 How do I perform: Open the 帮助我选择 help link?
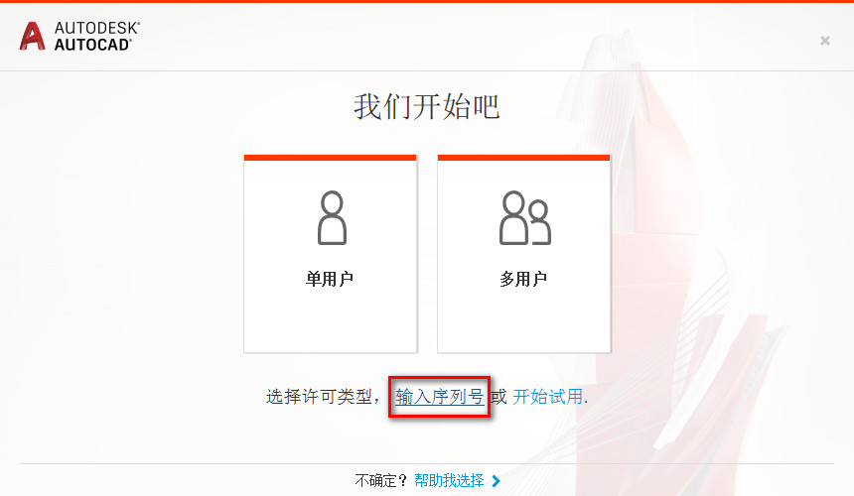tap(449, 481)
